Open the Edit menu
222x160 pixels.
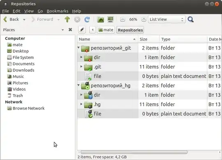[x=16, y=11]
